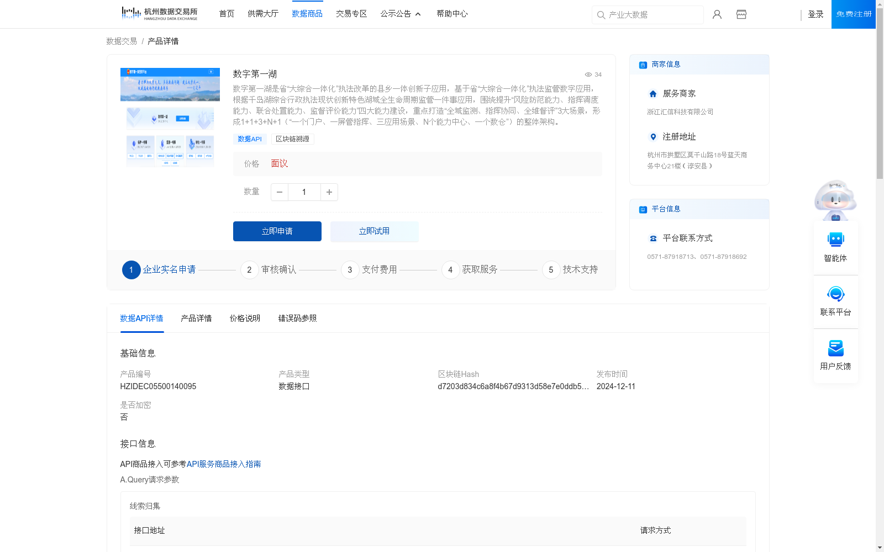Click the 请求方式 table header
Viewport: 884px width, 552px height.
click(655, 530)
